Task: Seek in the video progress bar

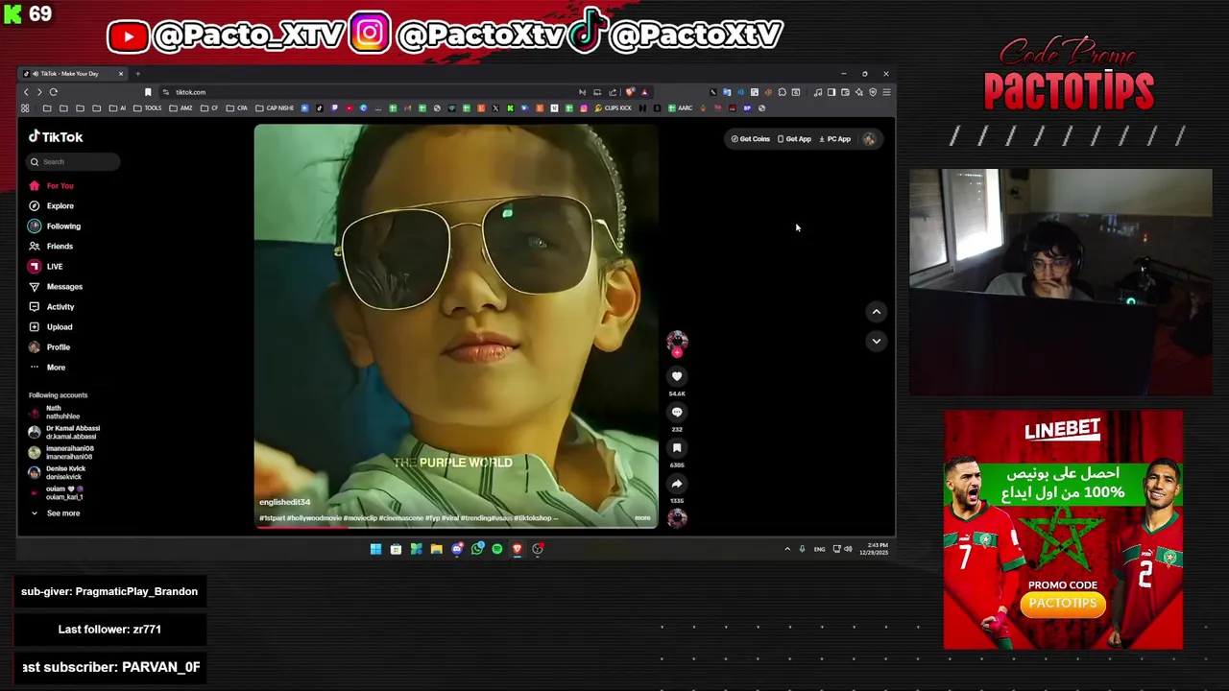Action: coord(456,526)
